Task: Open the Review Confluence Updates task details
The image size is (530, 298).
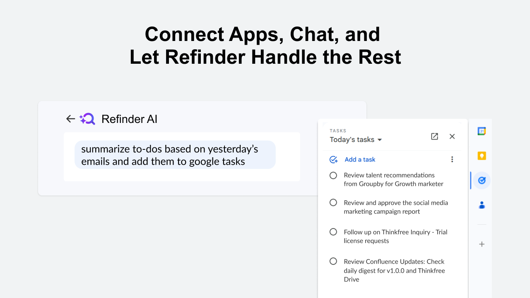Action: coord(394,270)
